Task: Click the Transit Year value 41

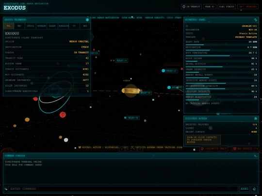Action: tap(87, 58)
